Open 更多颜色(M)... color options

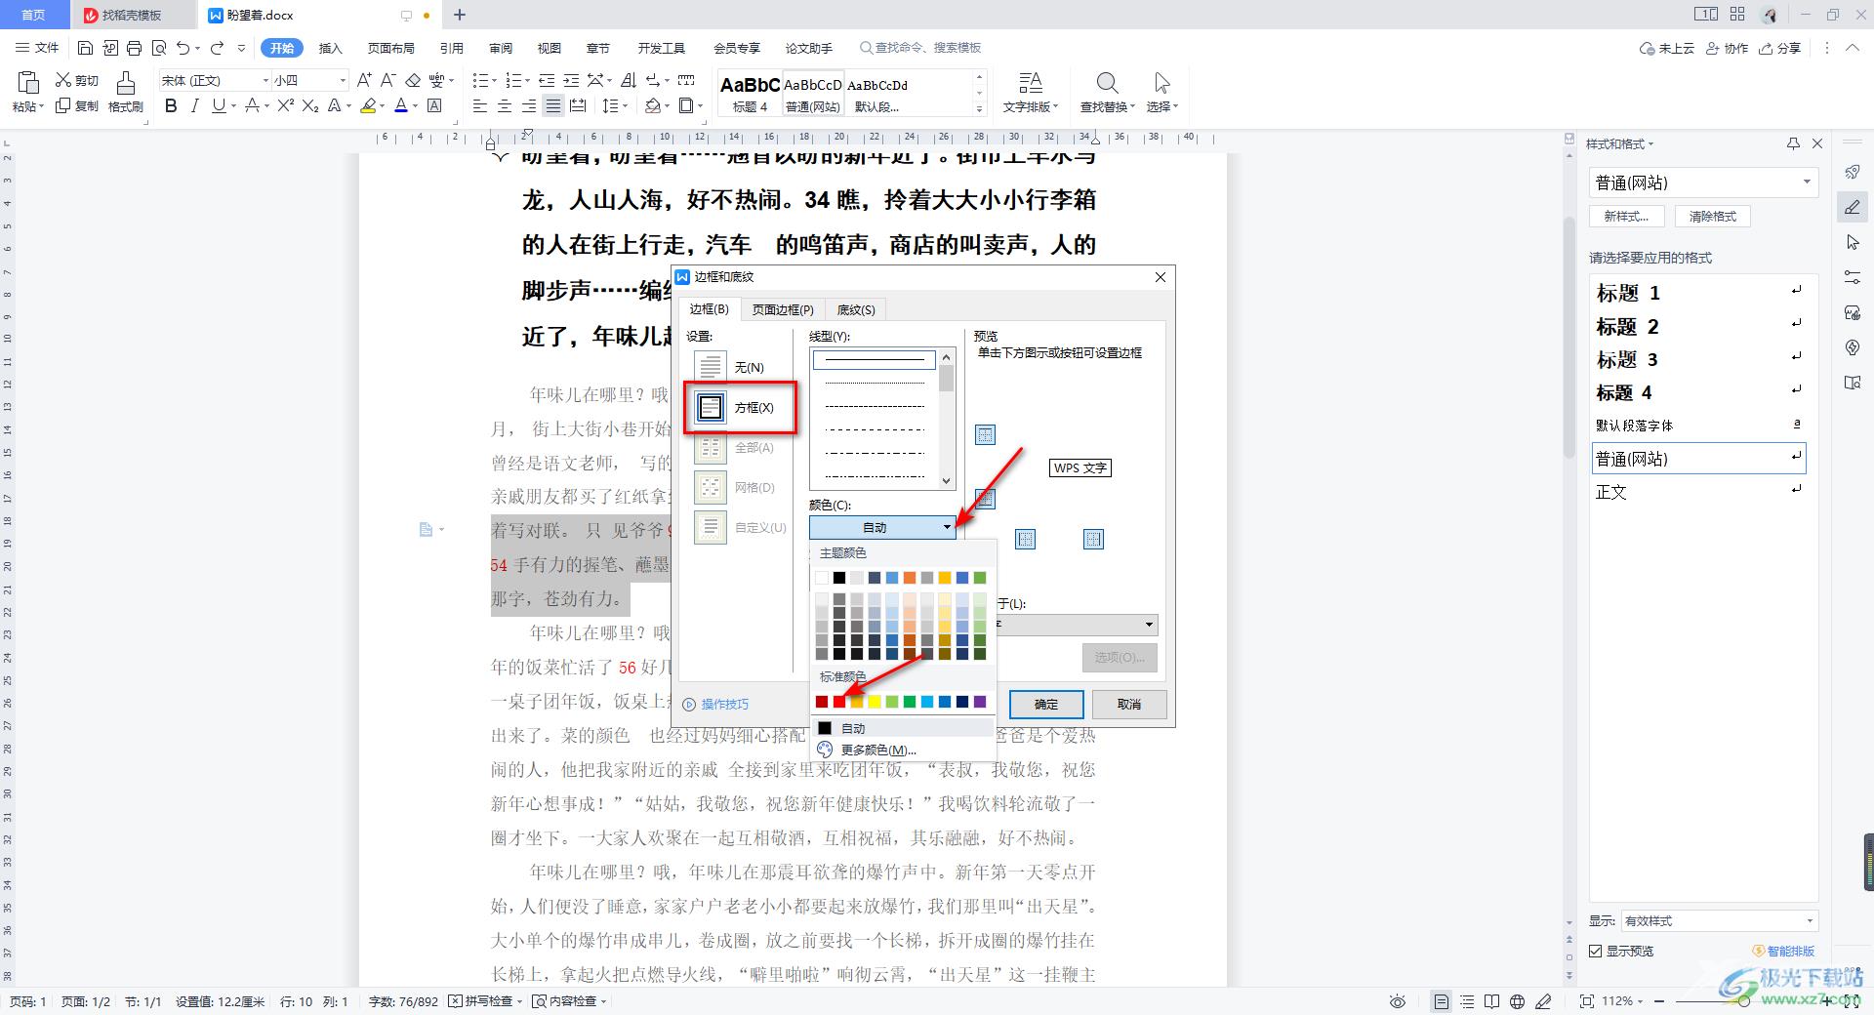pos(903,750)
